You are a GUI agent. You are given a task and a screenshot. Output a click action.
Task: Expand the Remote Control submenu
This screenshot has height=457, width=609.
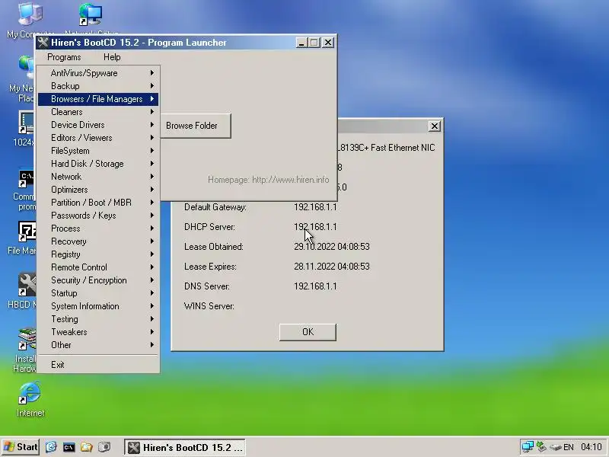coord(98,267)
